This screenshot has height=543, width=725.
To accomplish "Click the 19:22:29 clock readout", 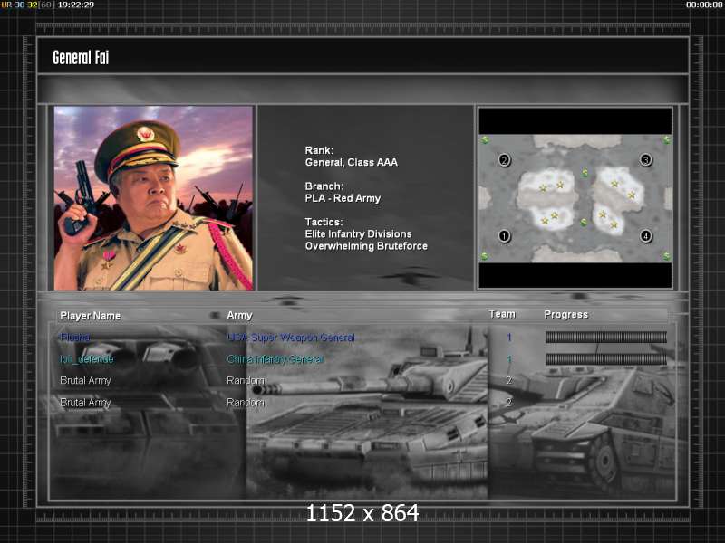I will pos(76,5).
